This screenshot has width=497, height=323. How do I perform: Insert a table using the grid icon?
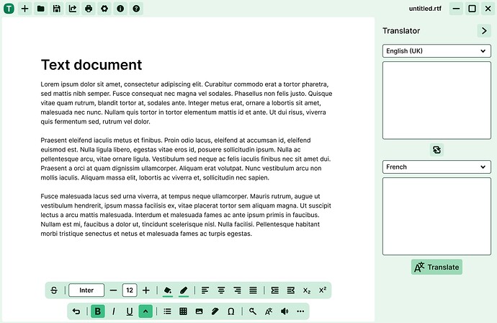tap(183, 311)
